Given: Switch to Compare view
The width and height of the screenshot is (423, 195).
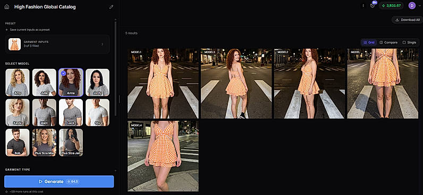Looking at the screenshot, I should click(388, 42).
